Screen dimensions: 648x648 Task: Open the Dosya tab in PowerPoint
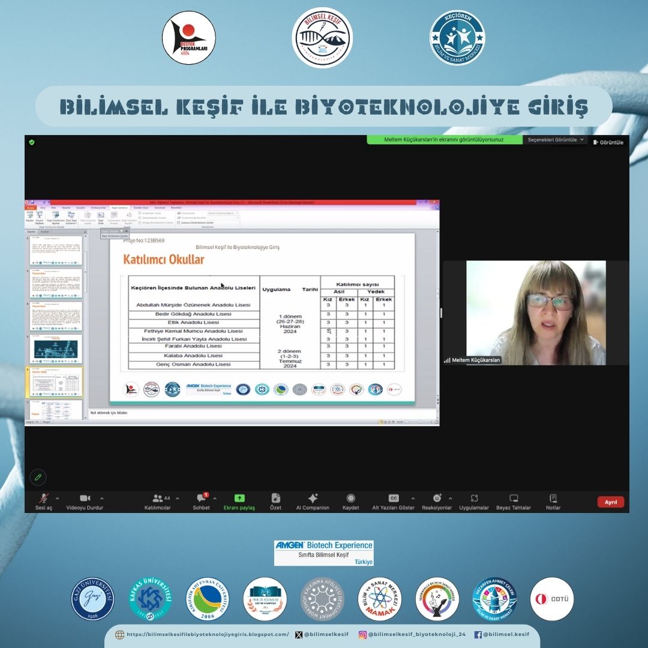(x=31, y=208)
